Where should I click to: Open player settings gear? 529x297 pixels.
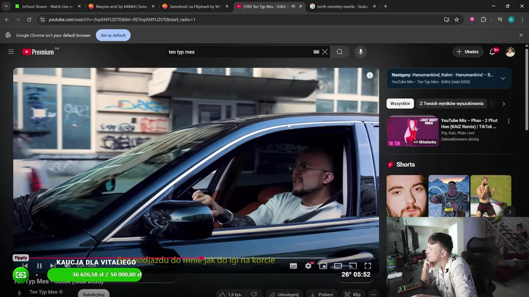click(x=308, y=266)
